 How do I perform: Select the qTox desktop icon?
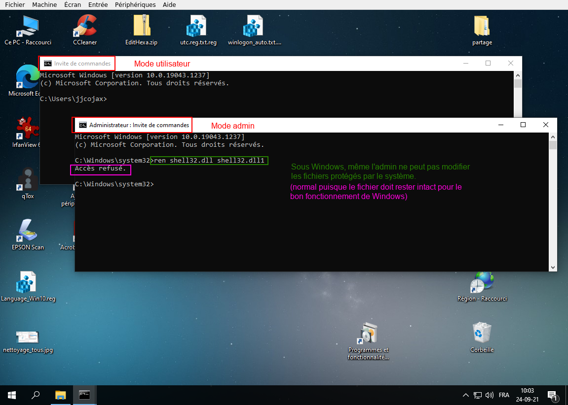(x=28, y=180)
